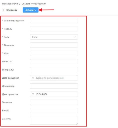
Task: Select the Инициалы input box
Action: [x=54, y=70]
